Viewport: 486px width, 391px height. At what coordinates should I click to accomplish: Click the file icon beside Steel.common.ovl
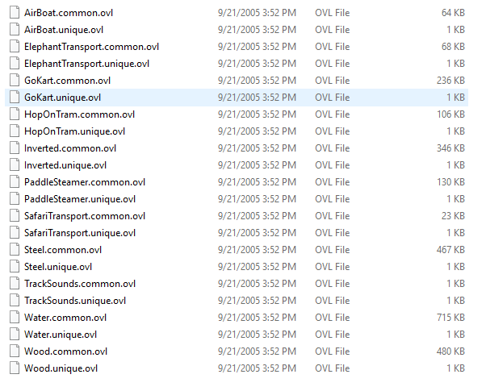tap(15, 250)
